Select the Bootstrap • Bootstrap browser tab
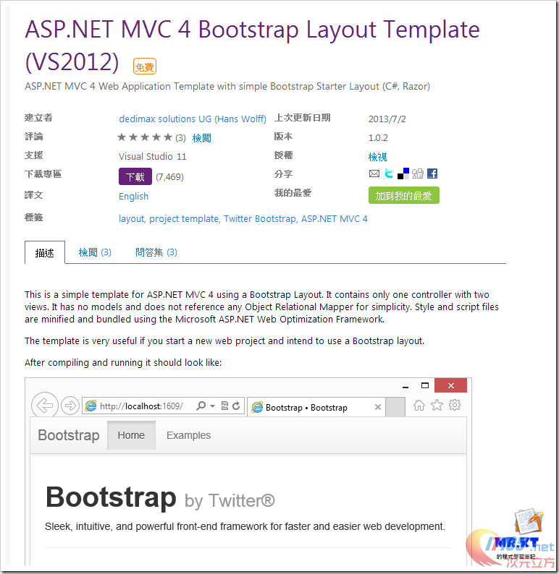The width and height of the screenshot is (559, 574). (x=316, y=407)
